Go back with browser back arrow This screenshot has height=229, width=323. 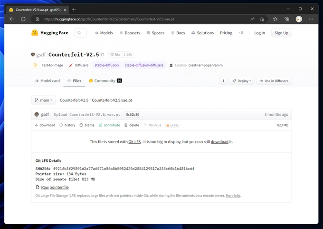click(x=11, y=19)
